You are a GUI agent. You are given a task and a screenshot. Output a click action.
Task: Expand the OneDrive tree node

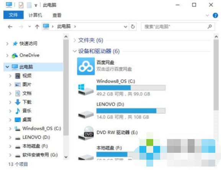pos(7,55)
